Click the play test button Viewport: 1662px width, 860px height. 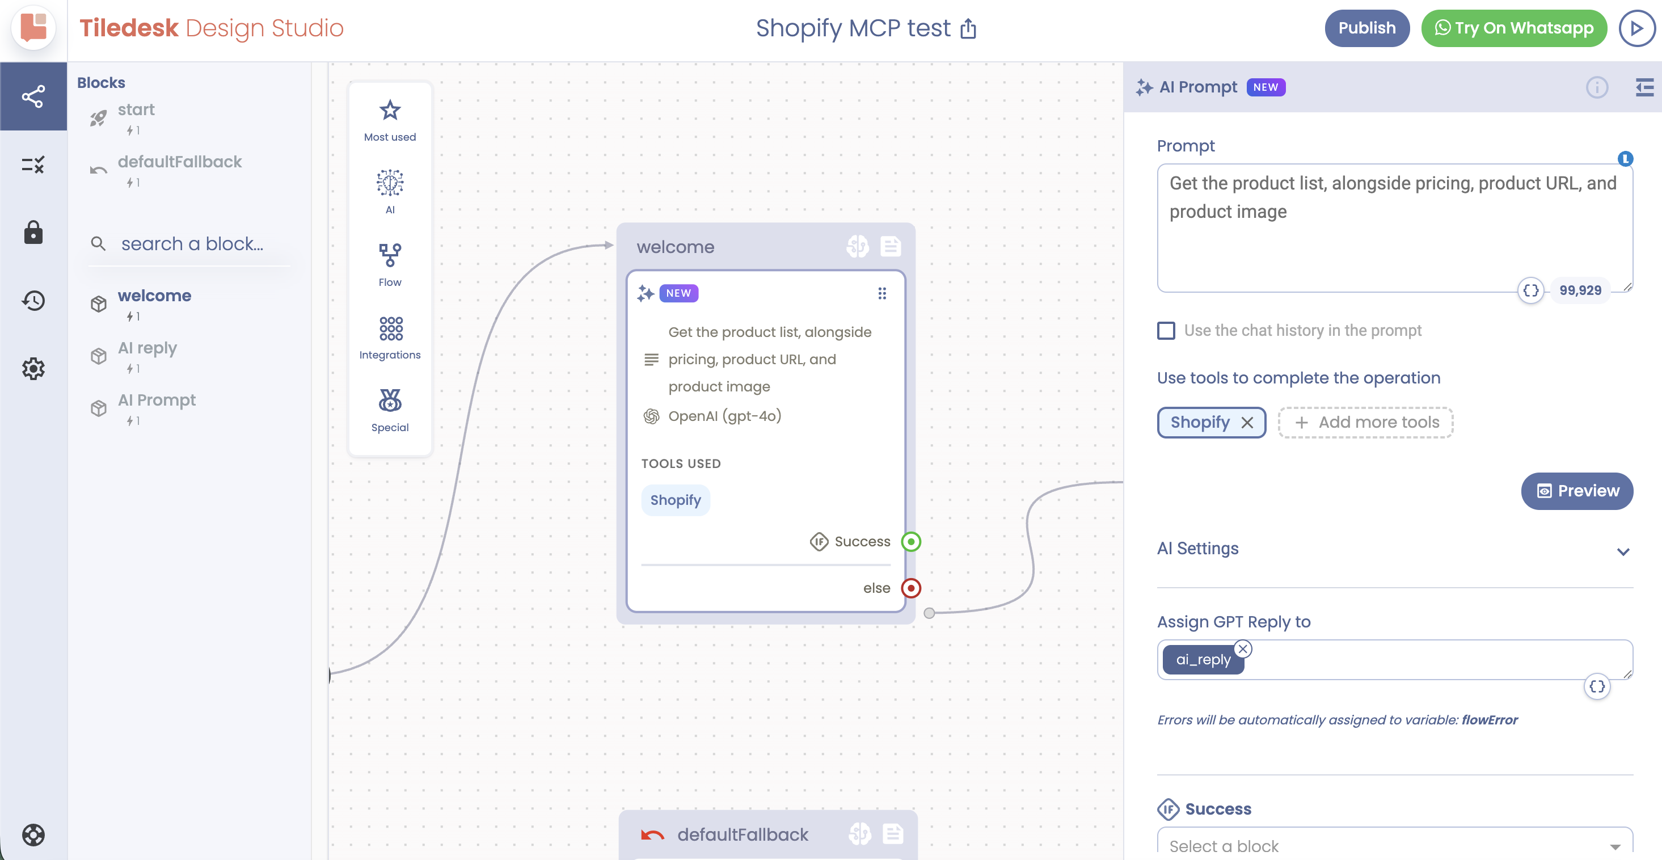(x=1636, y=28)
